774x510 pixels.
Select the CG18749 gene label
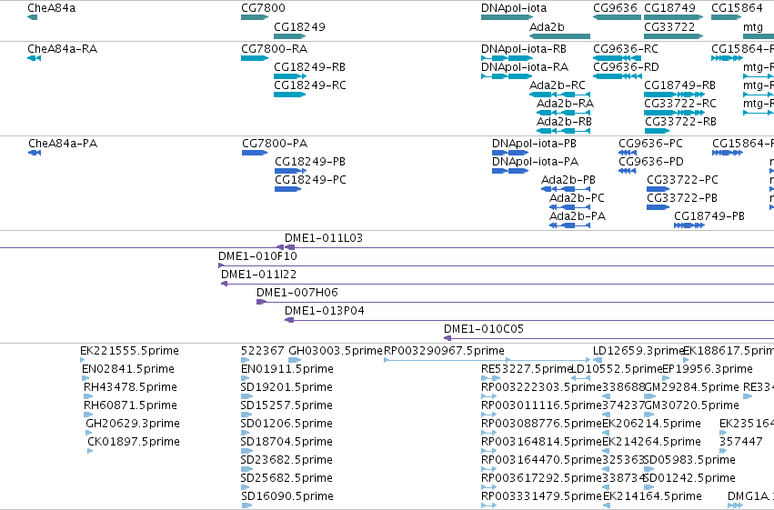pyautogui.click(x=669, y=8)
